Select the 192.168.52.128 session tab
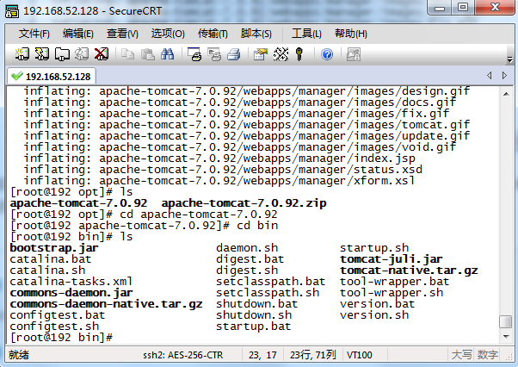The width and height of the screenshot is (518, 367). tap(52, 77)
